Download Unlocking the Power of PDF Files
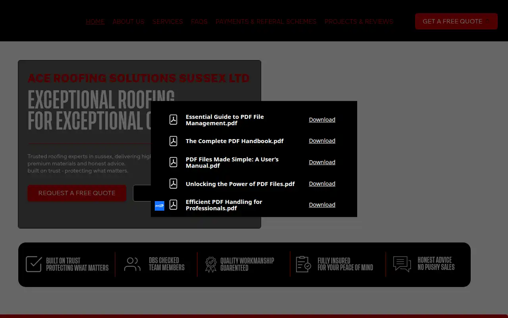Screen dimensions: 508x318 point(322,184)
